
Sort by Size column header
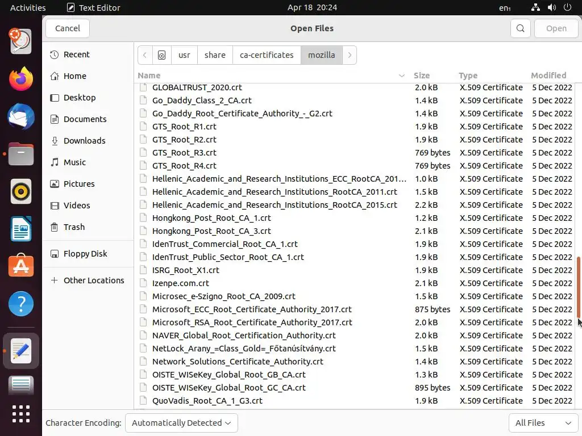[x=422, y=76]
